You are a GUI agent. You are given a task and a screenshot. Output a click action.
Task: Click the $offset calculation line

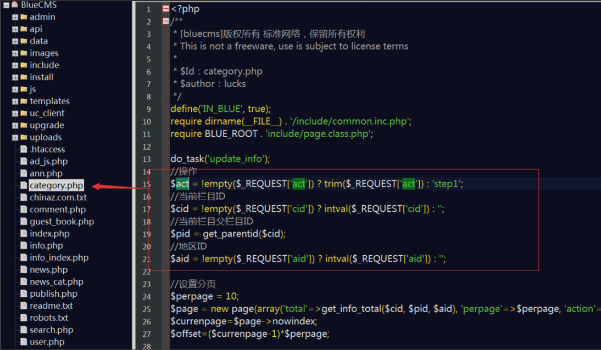coord(250,334)
